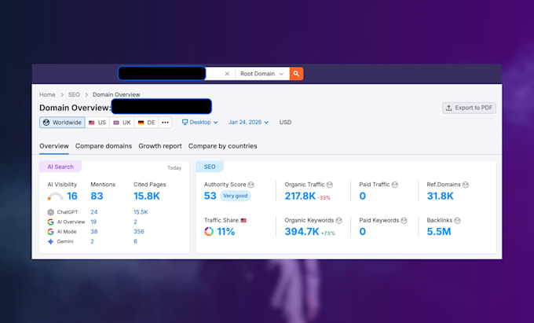Open SEO breadcrumb link
Viewport: 534px width, 323px height.
click(x=74, y=95)
